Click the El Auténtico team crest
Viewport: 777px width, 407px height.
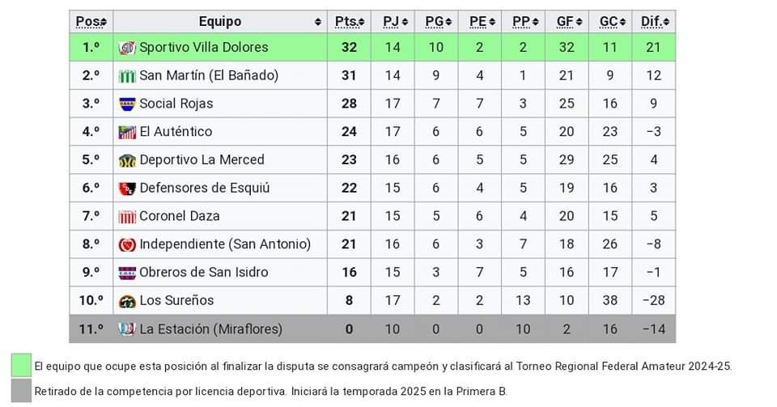click(x=127, y=132)
